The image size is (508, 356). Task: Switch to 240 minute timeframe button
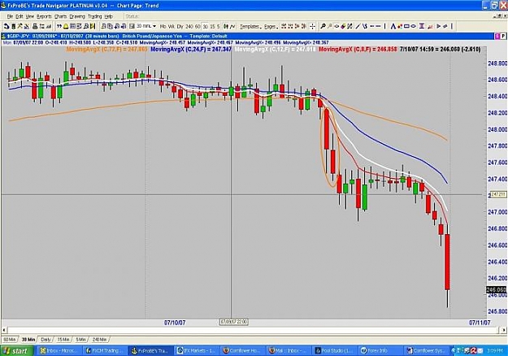(x=189, y=27)
